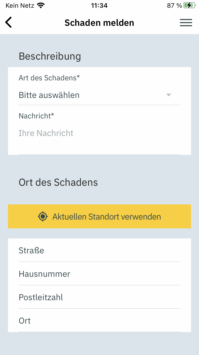Open the hamburger menu
The width and height of the screenshot is (199, 355).
[x=186, y=23]
